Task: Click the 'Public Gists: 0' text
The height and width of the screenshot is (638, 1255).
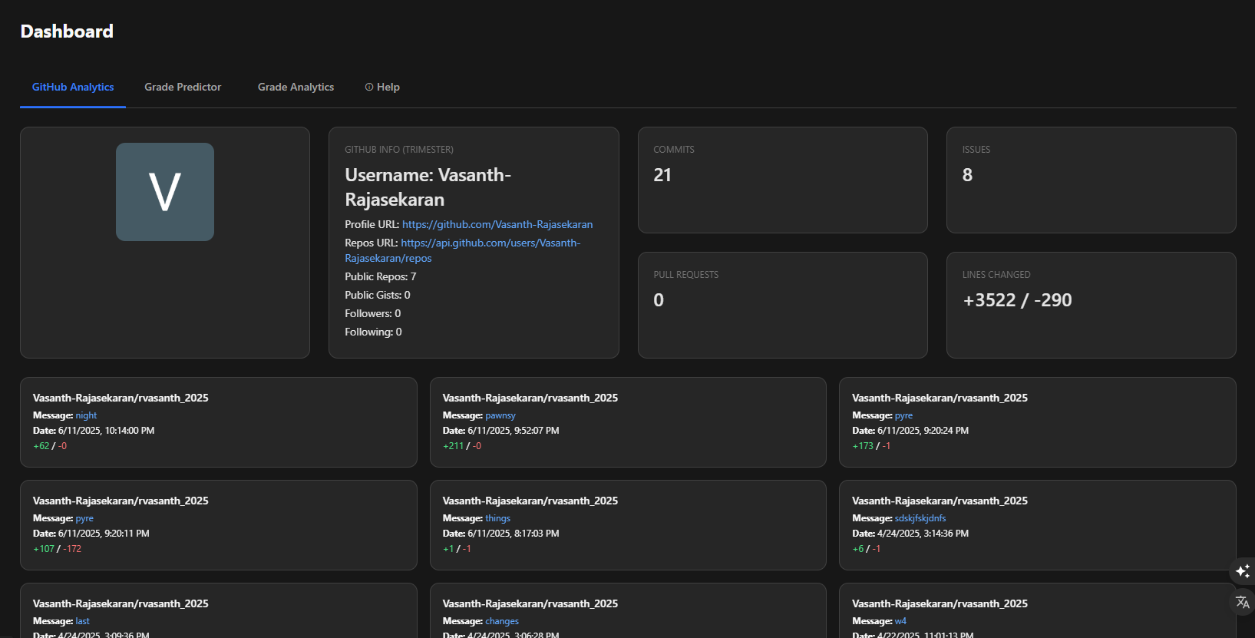Action: point(378,295)
